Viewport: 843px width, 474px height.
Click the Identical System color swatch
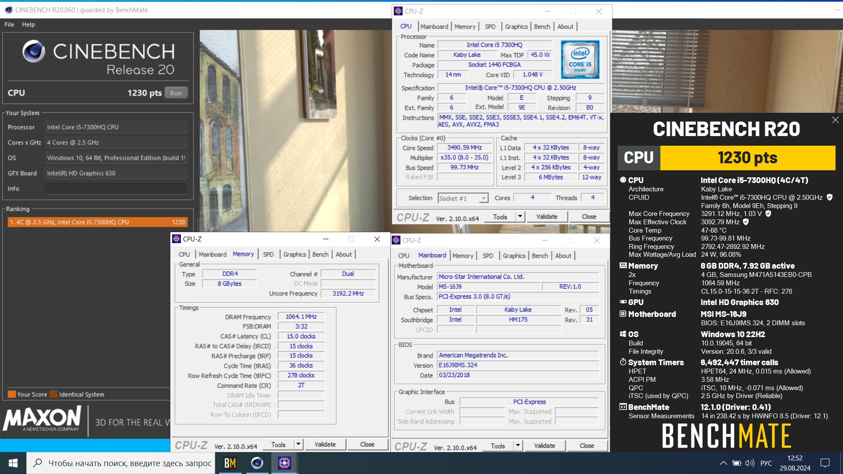(54, 394)
